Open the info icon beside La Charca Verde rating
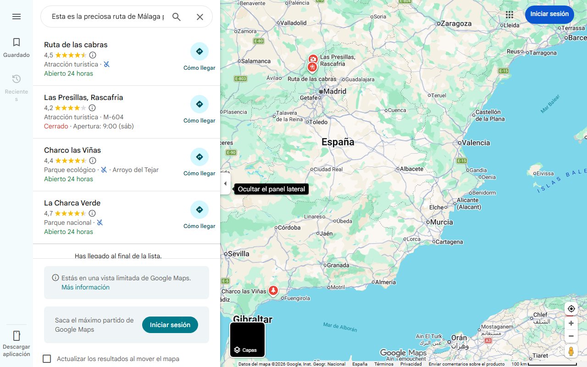 click(x=93, y=213)
